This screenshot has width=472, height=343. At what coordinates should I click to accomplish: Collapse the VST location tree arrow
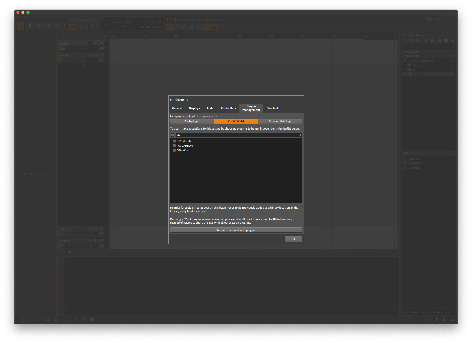(x=404, y=69)
